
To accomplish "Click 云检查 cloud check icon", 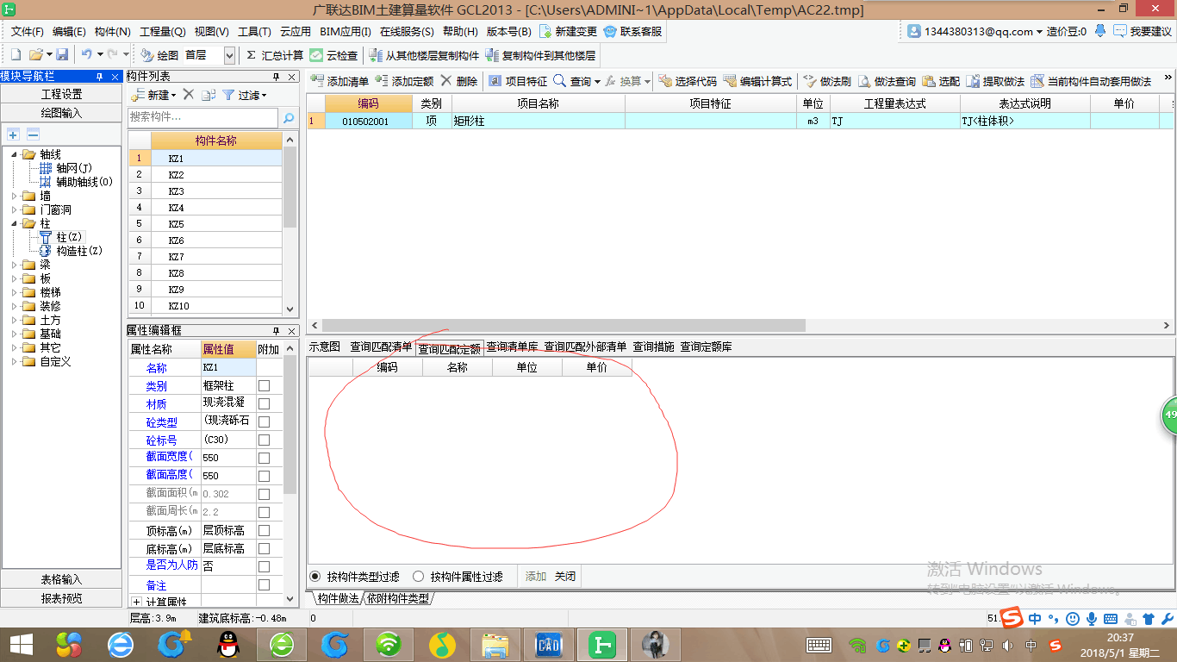I will pyautogui.click(x=316, y=54).
